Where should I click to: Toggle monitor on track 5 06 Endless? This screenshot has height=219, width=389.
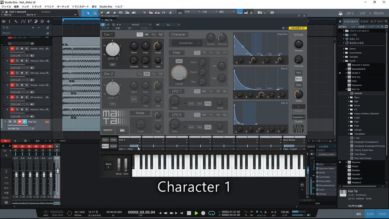point(27,97)
